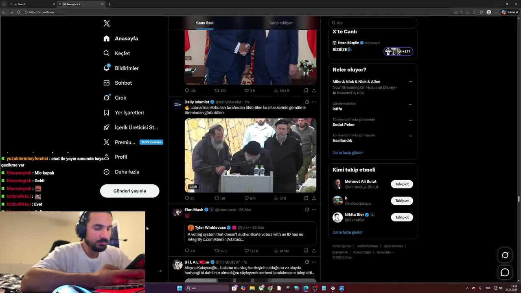
Task: Open İçerik Üreticisi Stüdyosu
Action: 131,127
